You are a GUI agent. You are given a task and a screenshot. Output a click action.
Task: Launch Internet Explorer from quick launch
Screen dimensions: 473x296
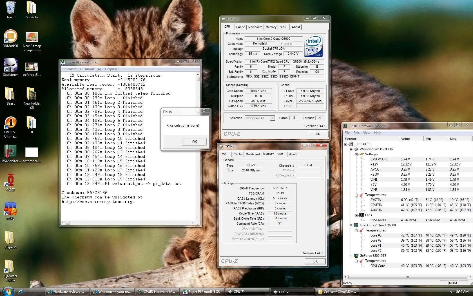[21, 292]
